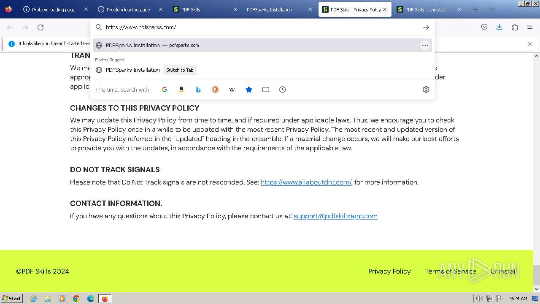
Task: Go back one page
Action: (10, 27)
